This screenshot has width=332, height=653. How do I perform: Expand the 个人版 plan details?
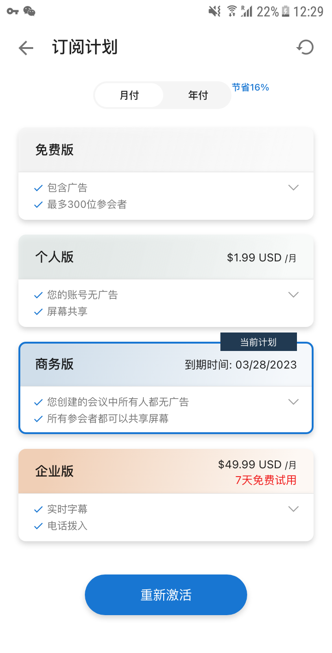click(293, 295)
